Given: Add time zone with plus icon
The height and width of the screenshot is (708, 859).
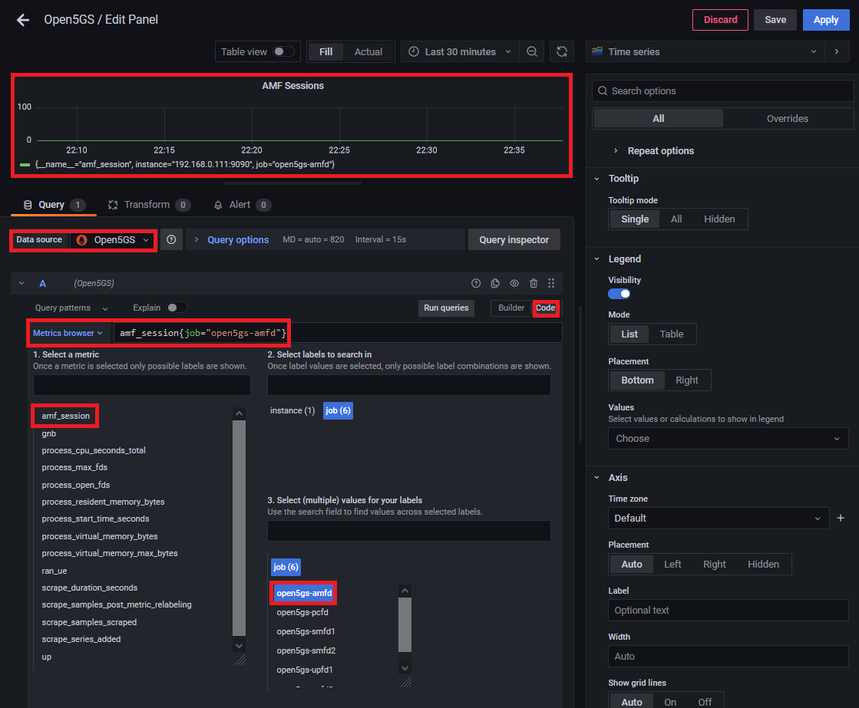Looking at the screenshot, I should [841, 518].
